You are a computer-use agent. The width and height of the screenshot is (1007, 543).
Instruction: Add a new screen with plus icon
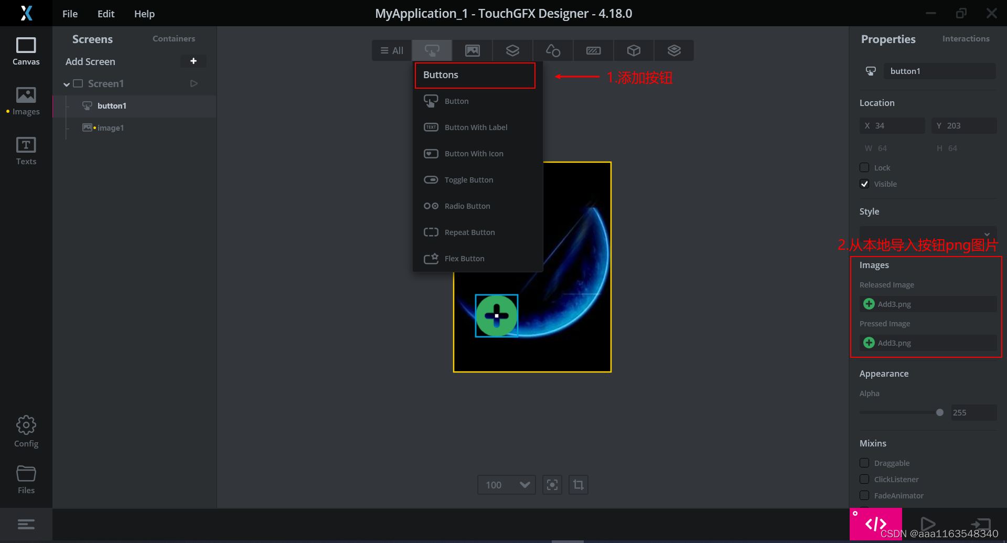(x=194, y=61)
